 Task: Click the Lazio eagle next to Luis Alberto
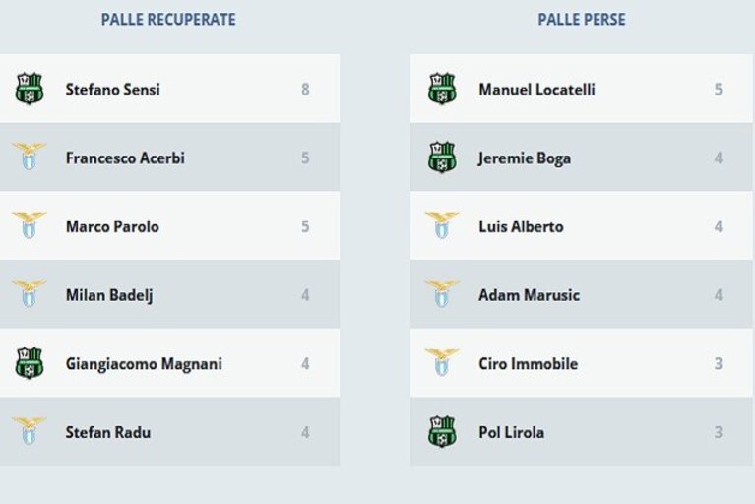(442, 225)
